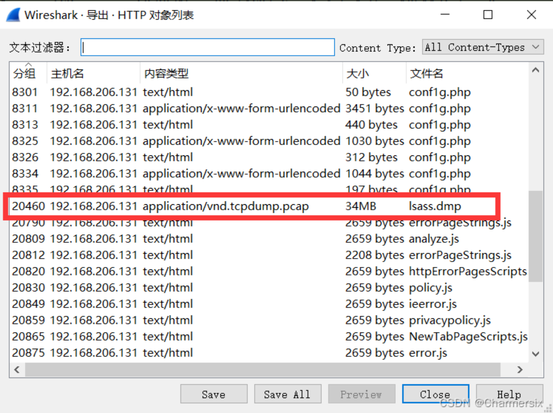553x413 pixels.
Task: Click the Wireshark shark fin title icon
Action: coord(13,15)
